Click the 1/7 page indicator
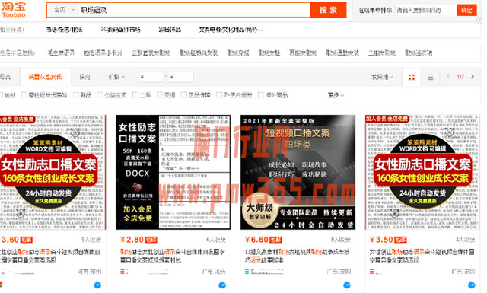The width and height of the screenshot is (487, 293). [460, 76]
